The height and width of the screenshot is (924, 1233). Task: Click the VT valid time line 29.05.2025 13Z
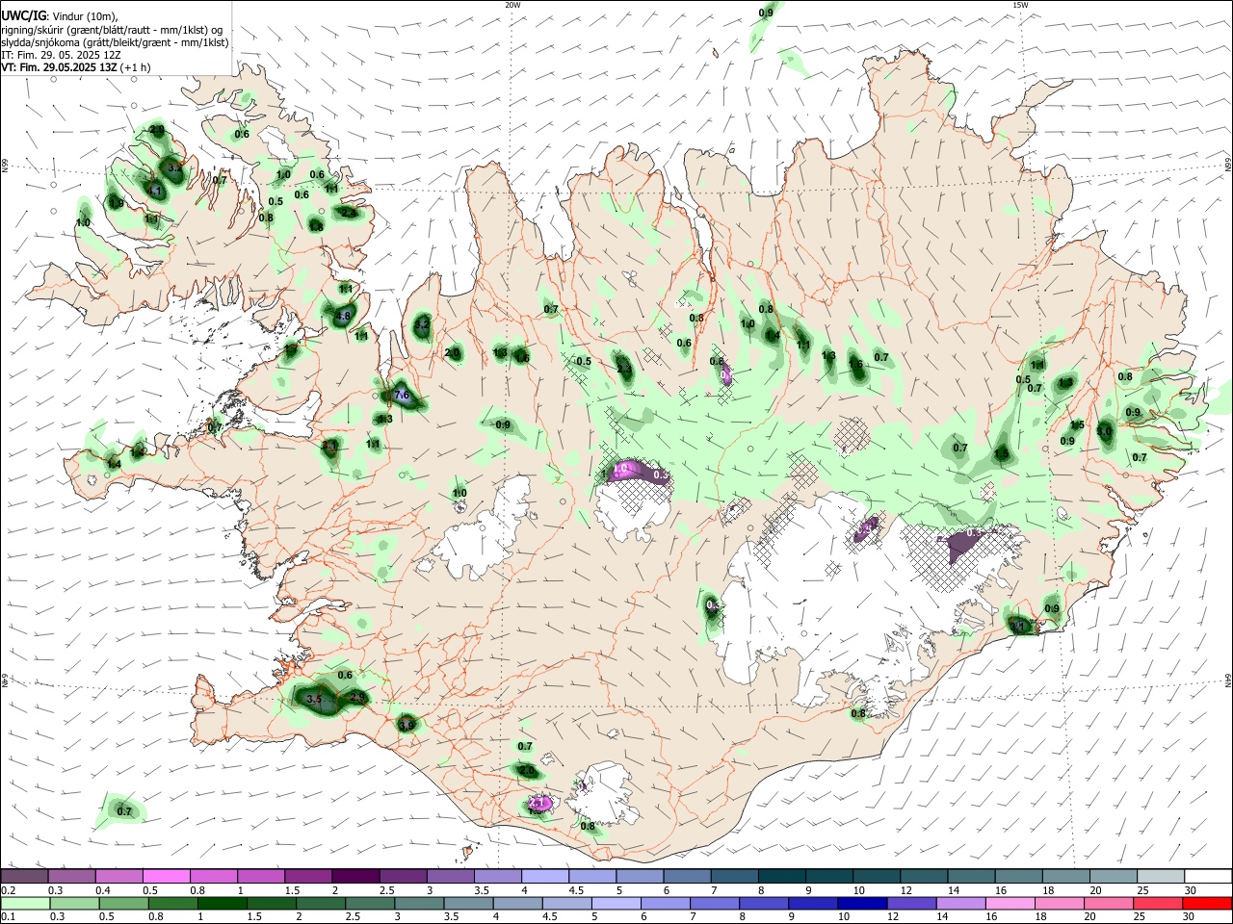[x=75, y=67]
